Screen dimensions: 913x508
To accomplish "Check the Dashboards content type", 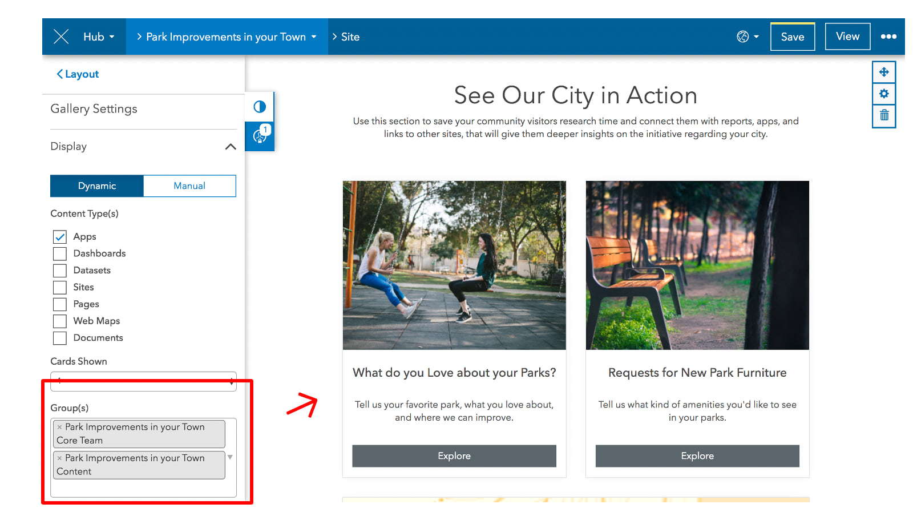I will pos(60,253).
